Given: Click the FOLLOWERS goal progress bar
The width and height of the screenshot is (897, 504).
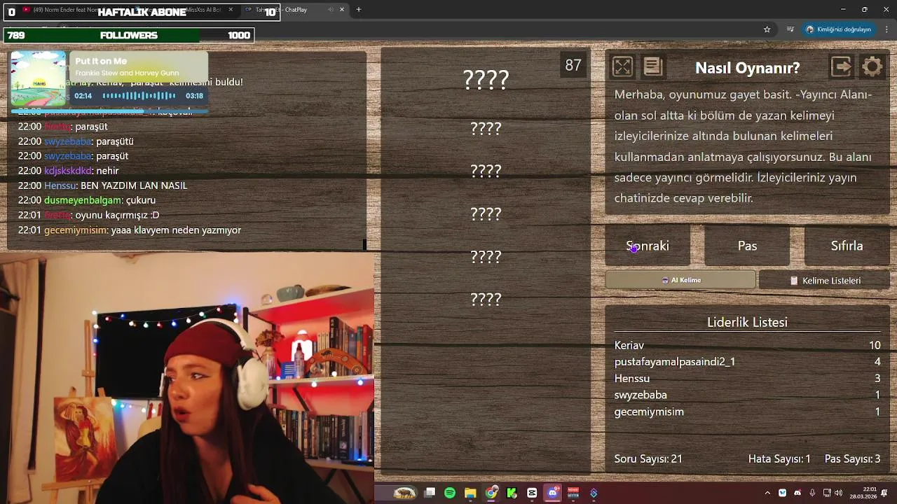Looking at the screenshot, I should click(128, 35).
